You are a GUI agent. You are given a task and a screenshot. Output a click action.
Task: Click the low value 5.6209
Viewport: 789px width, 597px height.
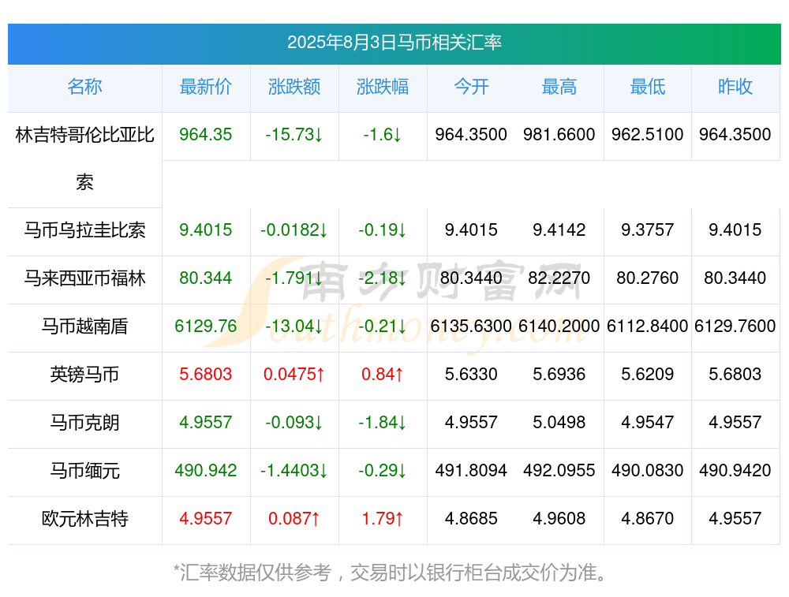tap(648, 374)
